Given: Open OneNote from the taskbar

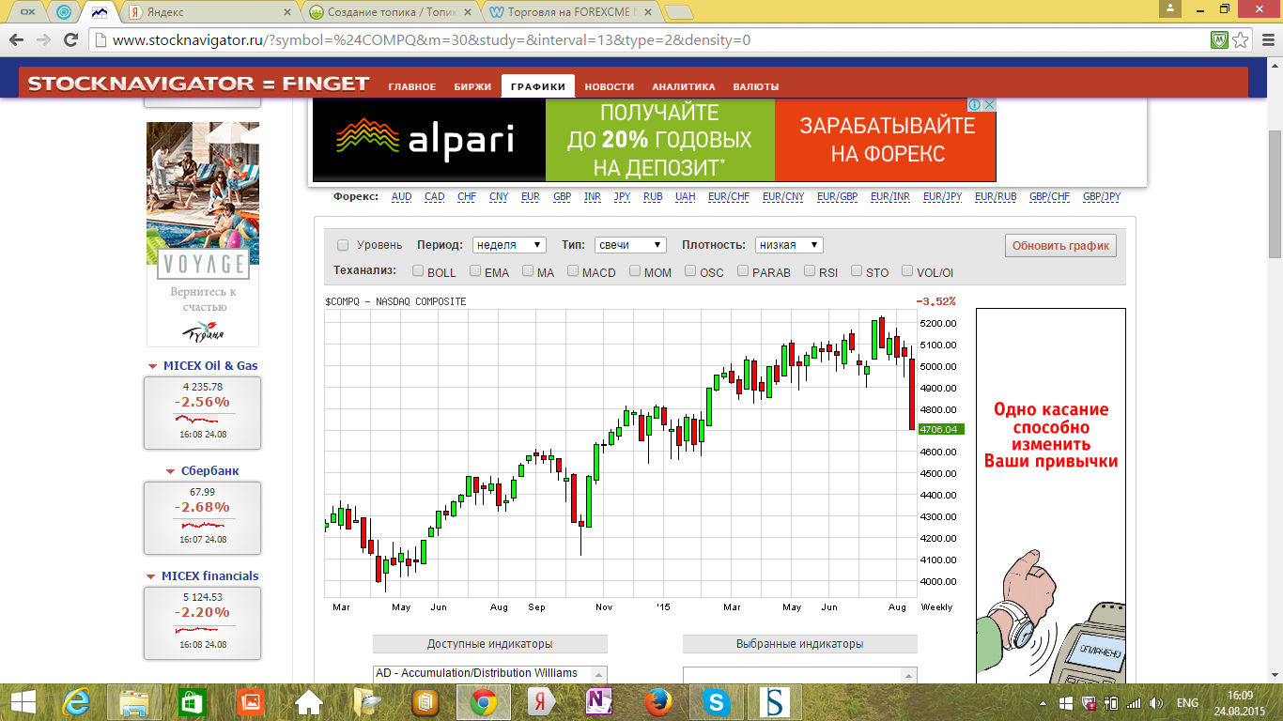Looking at the screenshot, I should tap(600, 702).
